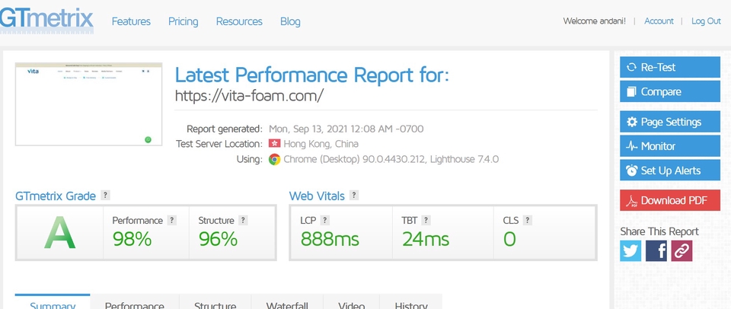The height and width of the screenshot is (309, 731).
Task: Click the 888ms LCP value
Action: pyautogui.click(x=330, y=239)
